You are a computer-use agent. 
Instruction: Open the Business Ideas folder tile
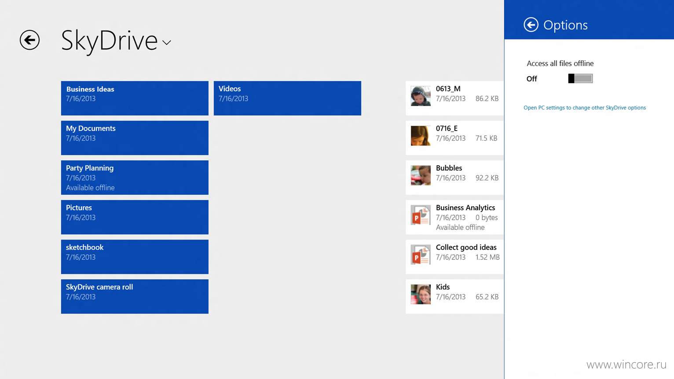pyautogui.click(x=135, y=98)
